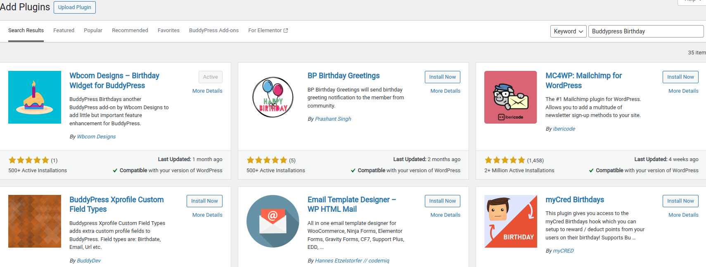This screenshot has height=267, width=706.
Task: Click the star rating for MC4WP Mailchimp
Action: pos(505,160)
